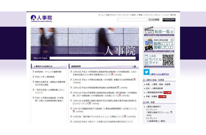The height and width of the screenshot is (135, 206).
Task: Click the red update badge beside 予算・決算等
Action: coord(162,97)
